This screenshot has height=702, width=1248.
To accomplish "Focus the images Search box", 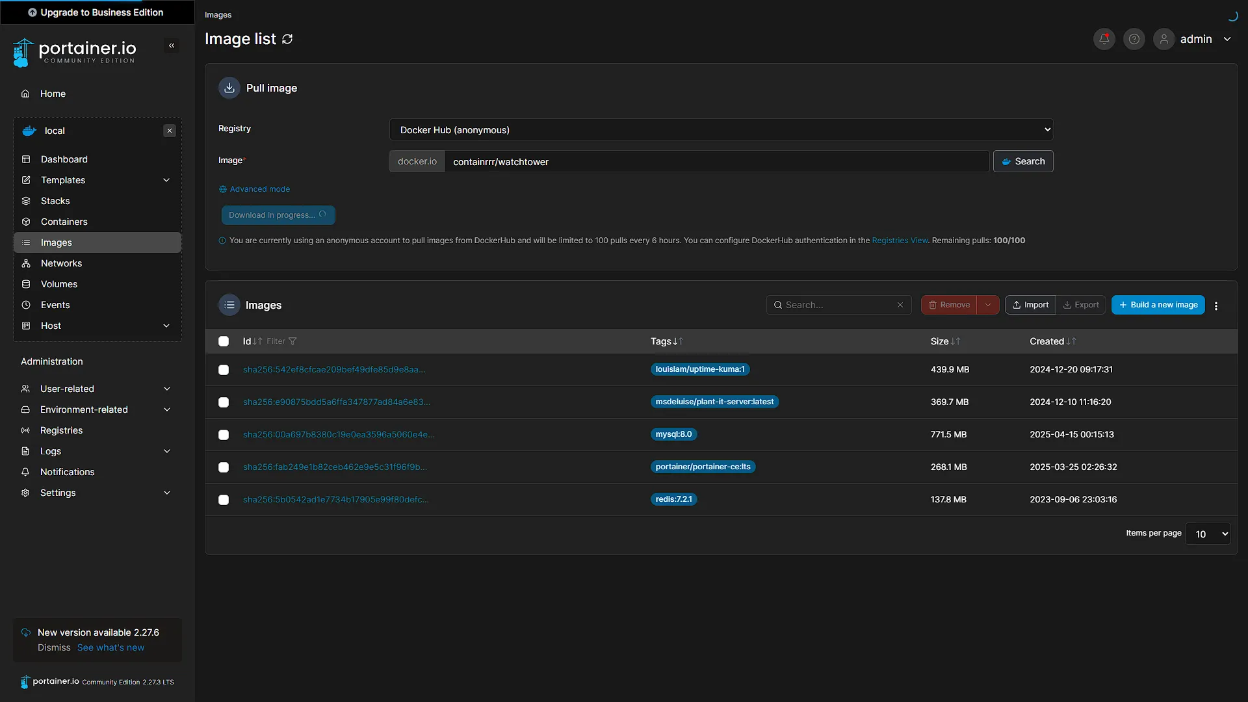I will tap(838, 305).
